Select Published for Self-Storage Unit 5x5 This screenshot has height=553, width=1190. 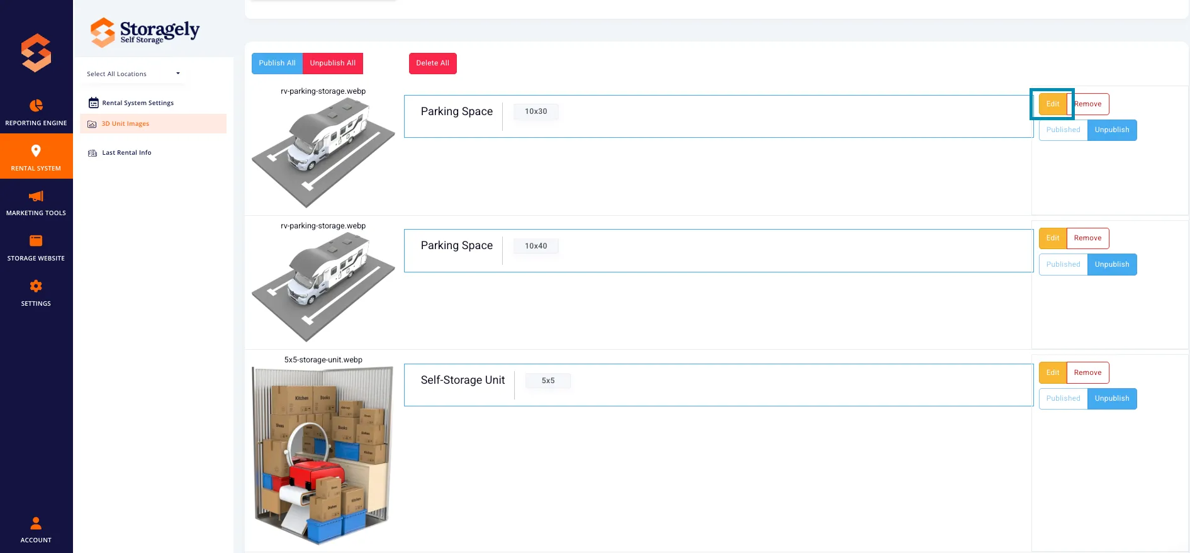(1064, 398)
